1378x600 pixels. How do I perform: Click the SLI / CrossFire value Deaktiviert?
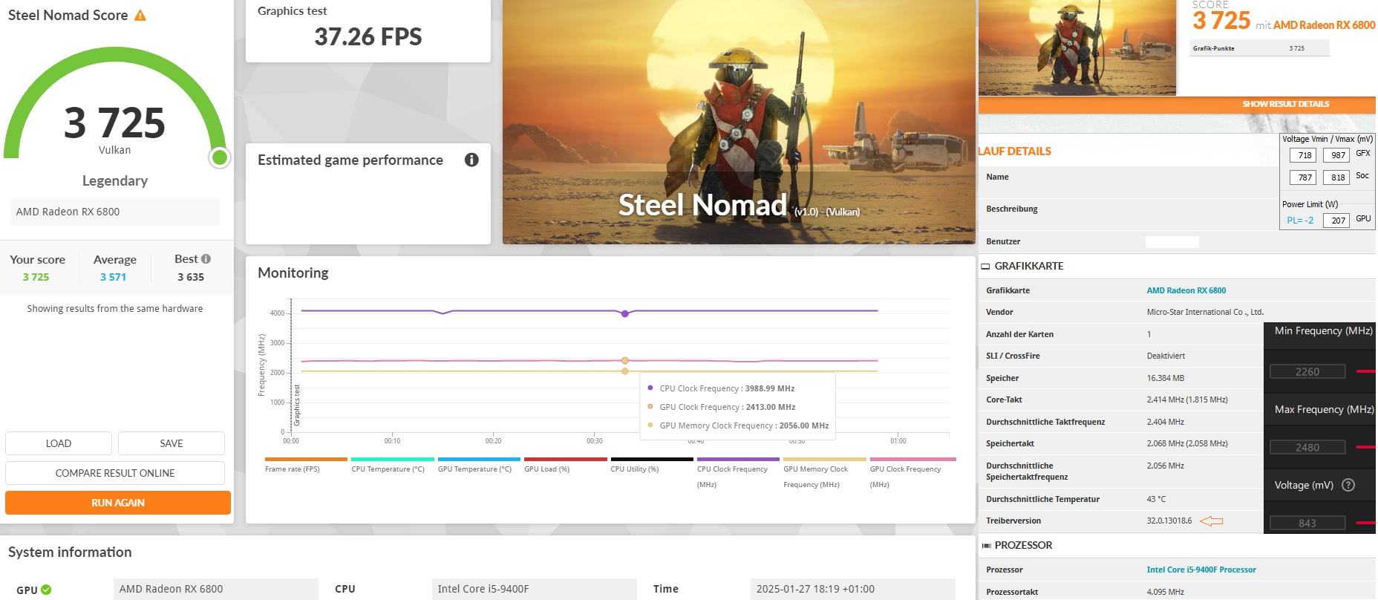click(x=1166, y=356)
